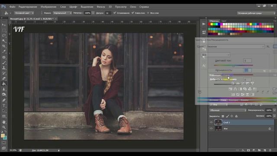Image resolution: width=277 pixels, height=156 pixels.
Task: Toggle lock position in Layers panel
Action: 232,116
